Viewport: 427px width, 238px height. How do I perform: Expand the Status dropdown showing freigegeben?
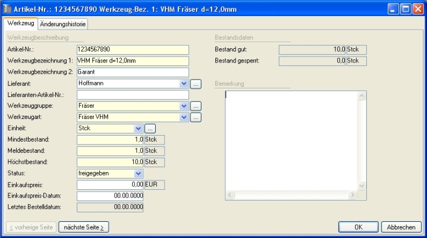coord(139,173)
